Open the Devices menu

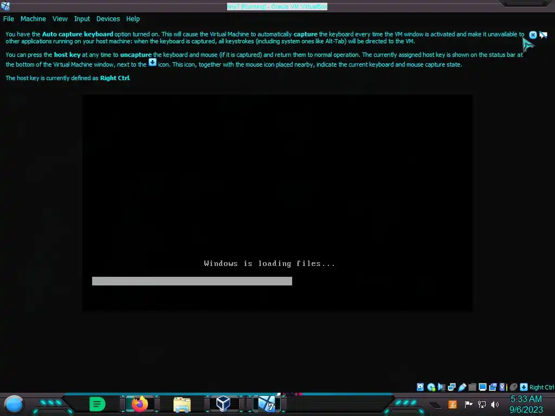click(x=108, y=19)
